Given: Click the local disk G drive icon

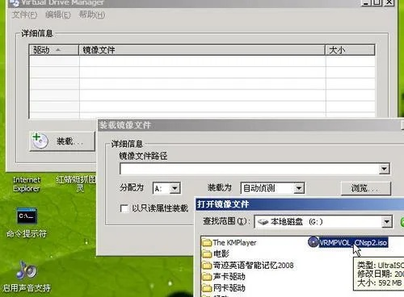Looking at the screenshot, I should (263, 222).
